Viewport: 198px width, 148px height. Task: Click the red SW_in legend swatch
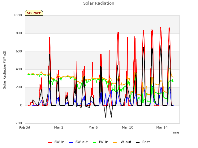(x=50, y=142)
